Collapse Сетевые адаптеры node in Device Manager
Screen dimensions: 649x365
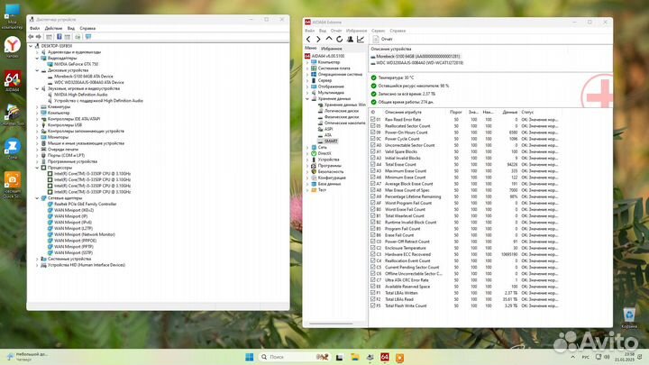(x=37, y=197)
